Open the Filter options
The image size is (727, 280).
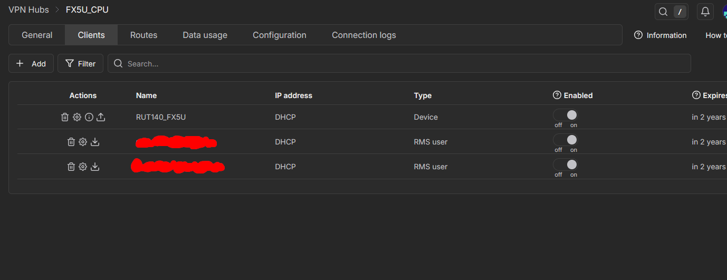tap(80, 64)
